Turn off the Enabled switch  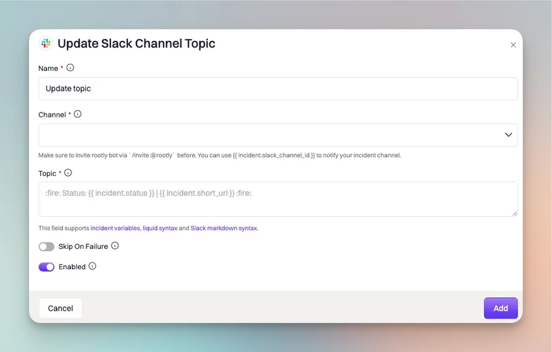[46, 267]
